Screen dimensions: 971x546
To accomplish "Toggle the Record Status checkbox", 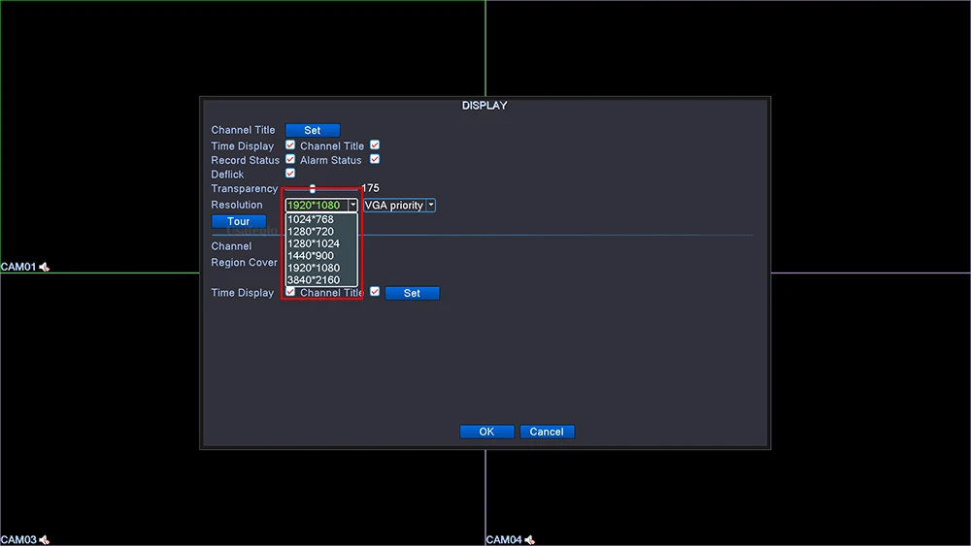I will (x=289, y=159).
